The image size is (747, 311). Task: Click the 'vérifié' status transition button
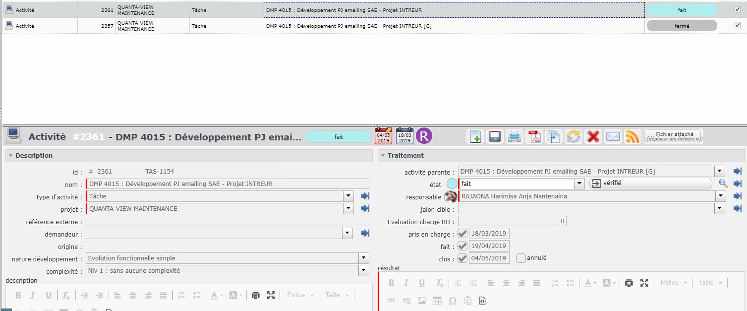pyautogui.click(x=650, y=184)
